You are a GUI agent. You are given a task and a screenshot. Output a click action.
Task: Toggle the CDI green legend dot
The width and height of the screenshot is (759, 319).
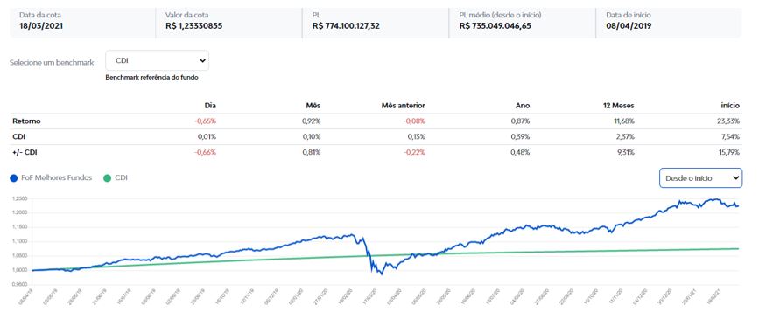tap(107, 178)
